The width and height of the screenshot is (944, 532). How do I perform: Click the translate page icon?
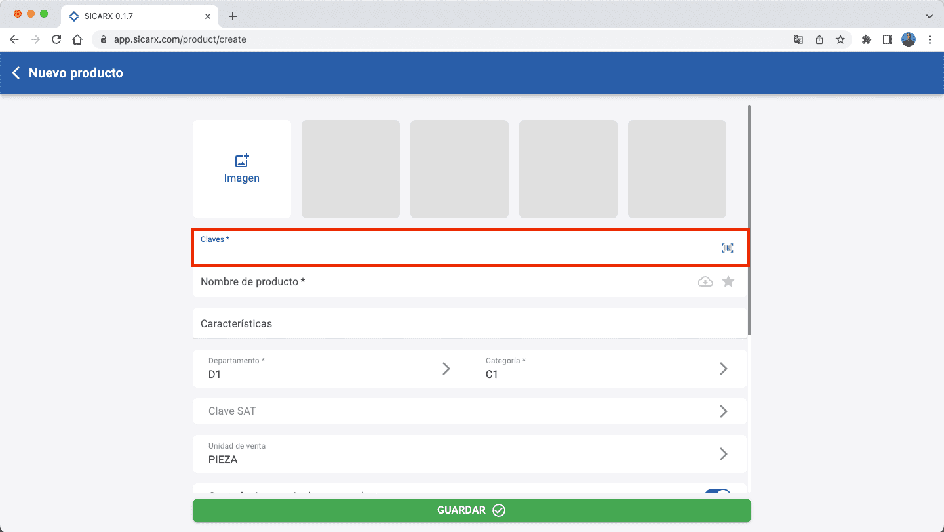pos(798,39)
